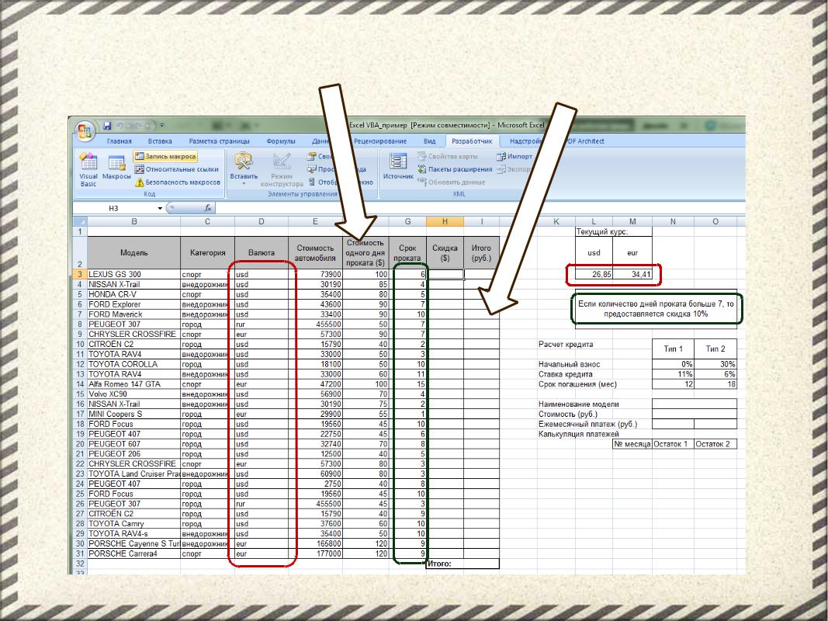
Task: Select the MINI Coopers S cell
Action: [x=133, y=414]
